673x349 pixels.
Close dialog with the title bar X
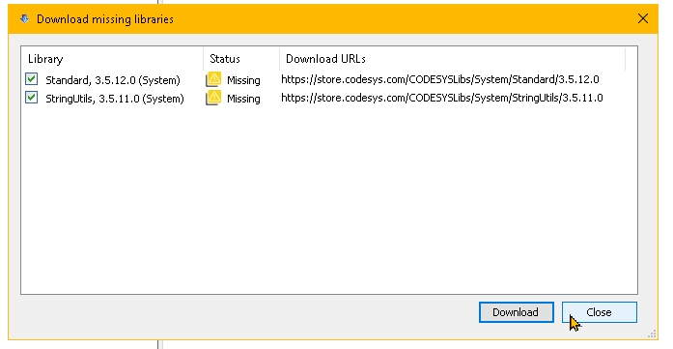[x=642, y=18]
